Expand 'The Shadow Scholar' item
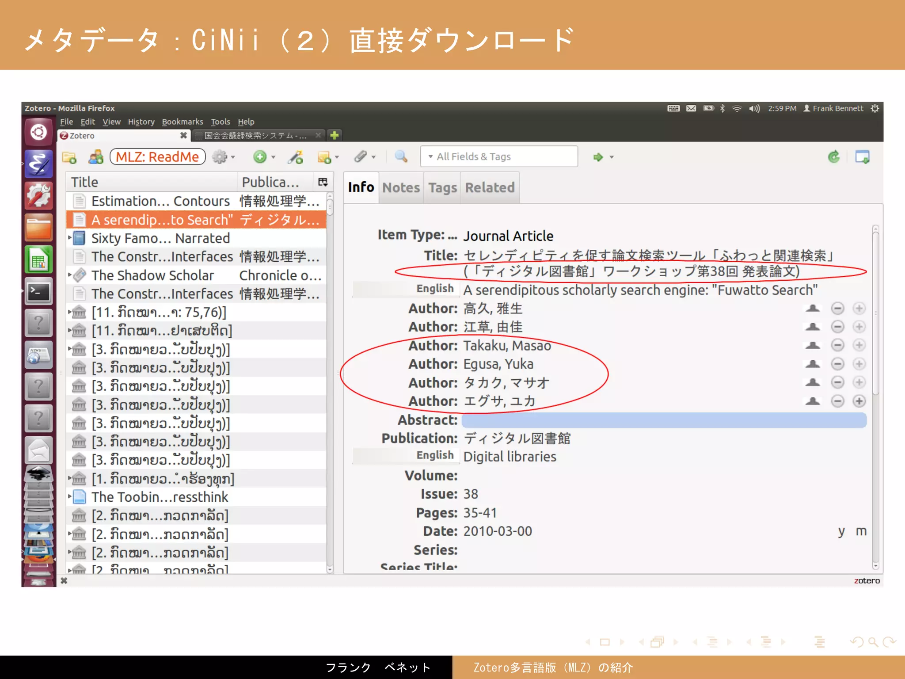 coord(70,275)
